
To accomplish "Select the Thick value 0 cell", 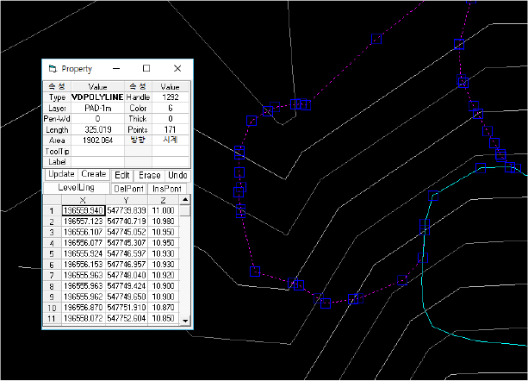I will click(x=170, y=119).
